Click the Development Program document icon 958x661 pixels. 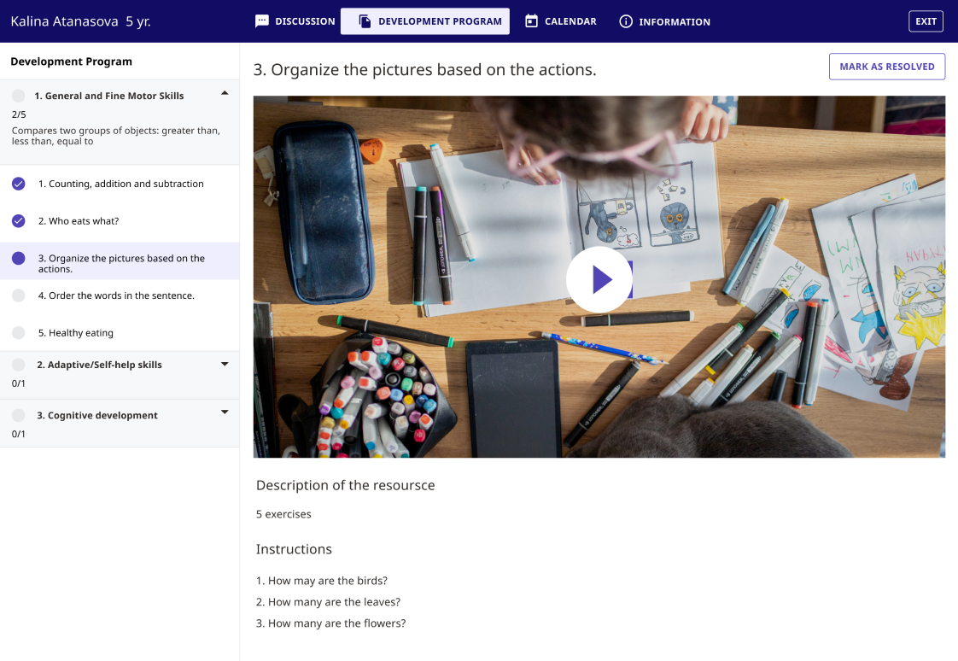(x=364, y=21)
